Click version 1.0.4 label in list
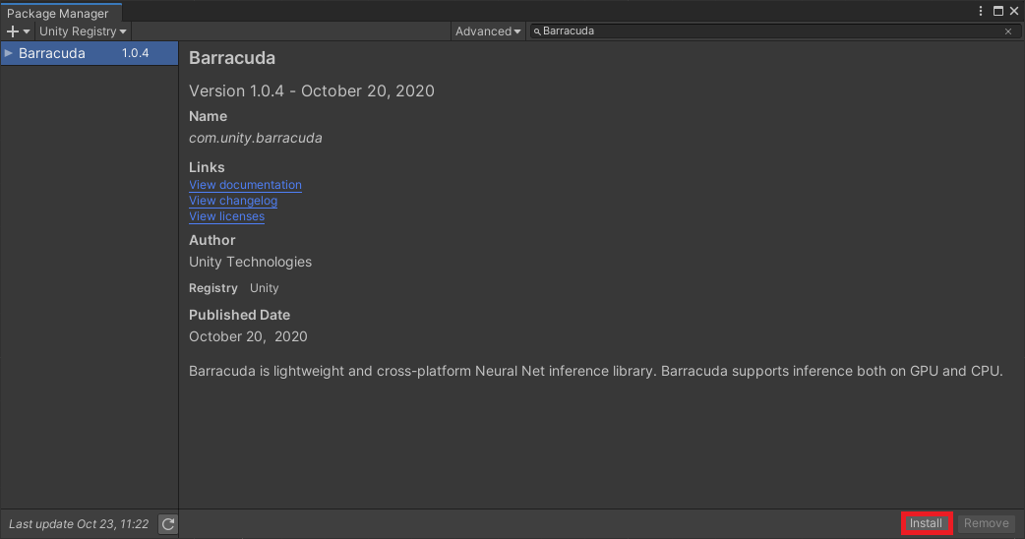This screenshot has height=539, width=1025. [x=136, y=53]
